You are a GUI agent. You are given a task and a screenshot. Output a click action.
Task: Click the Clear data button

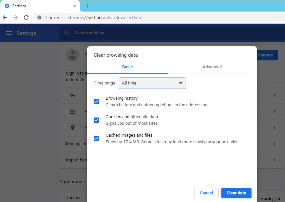(236, 193)
